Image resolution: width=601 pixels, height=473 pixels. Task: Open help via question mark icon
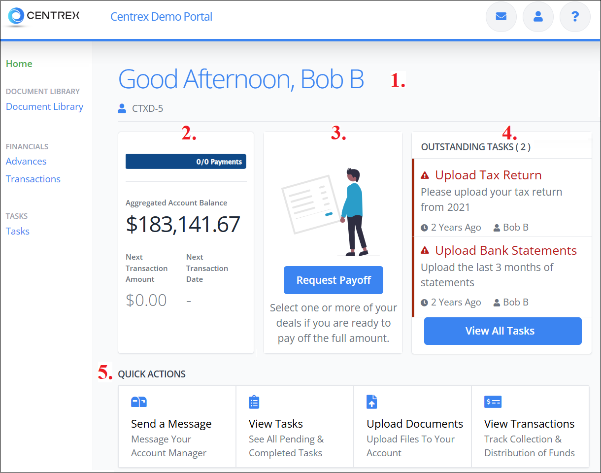click(x=575, y=17)
